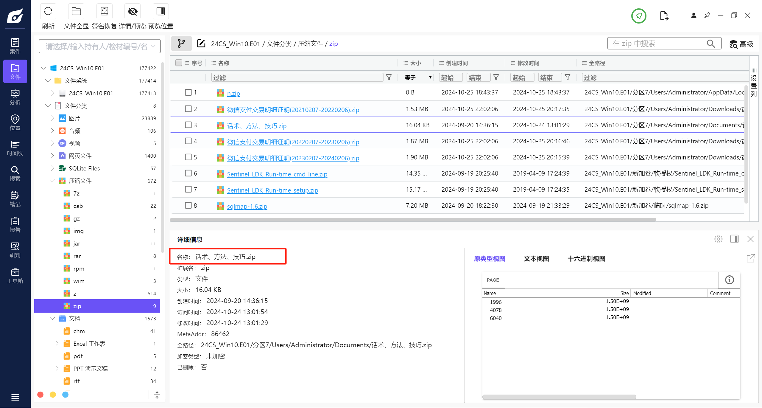The width and height of the screenshot is (762, 408).
Task: Open the Notes (笔记) sidebar icon
Action: tap(15, 199)
